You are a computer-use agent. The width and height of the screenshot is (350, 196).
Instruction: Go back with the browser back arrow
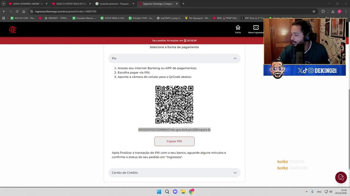click(4, 11)
